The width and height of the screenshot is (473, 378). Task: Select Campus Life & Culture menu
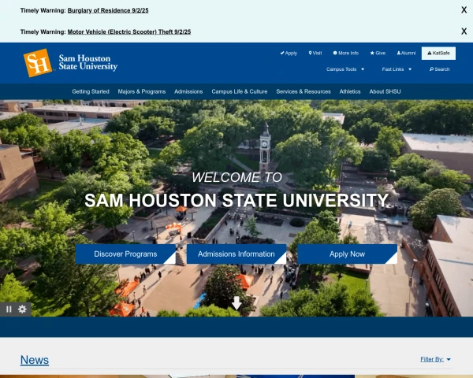click(240, 91)
